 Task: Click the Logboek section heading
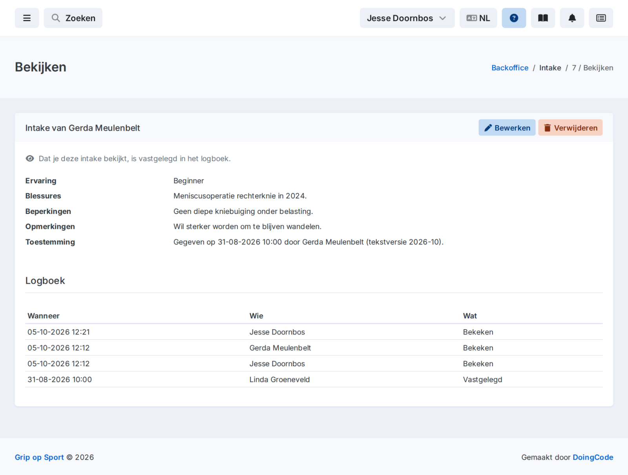pos(45,281)
